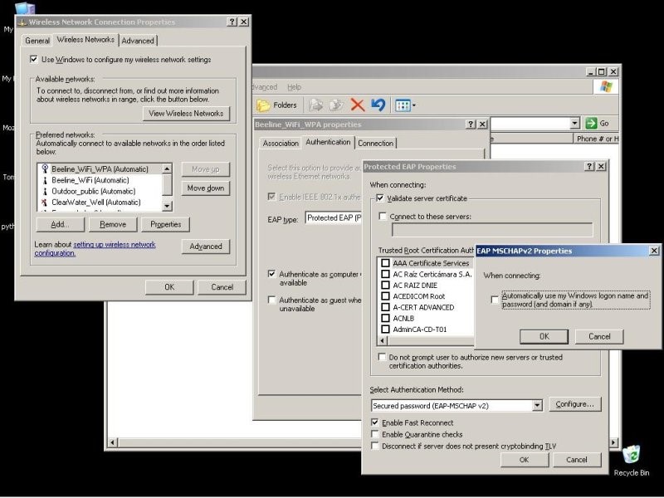
Task: Open setting up wireless network configuration link
Action: click(95, 248)
